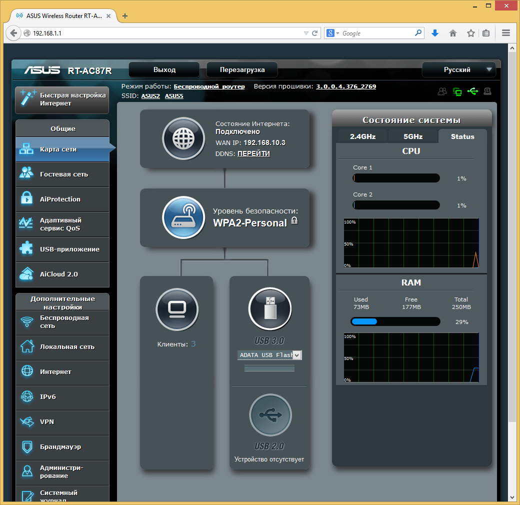The image size is (520, 505).
Task: Open Карта сети menu item
Action: click(62, 149)
